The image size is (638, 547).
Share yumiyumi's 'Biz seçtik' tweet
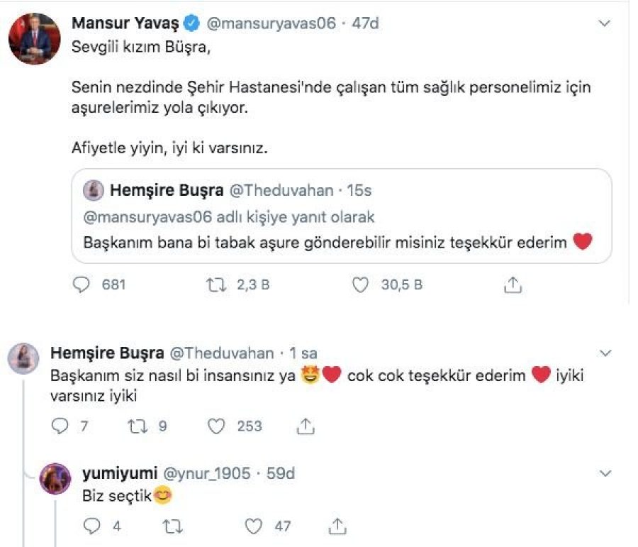[x=338, y=526]
